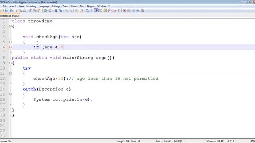Click the Paste clipboard icon
The width and height of the screenshot is (255, 143).
tap(39, 10)
